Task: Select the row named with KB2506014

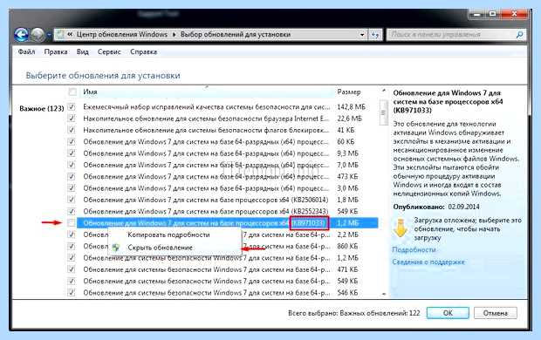Action: click(222, 200)
